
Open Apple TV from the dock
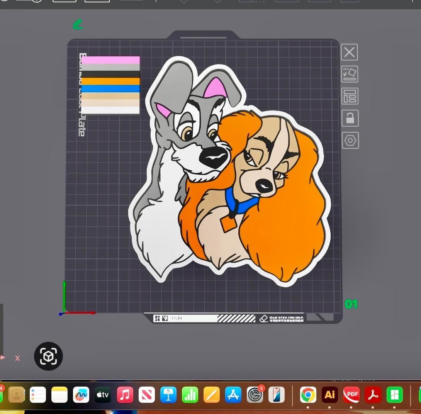tap(103, 395)
